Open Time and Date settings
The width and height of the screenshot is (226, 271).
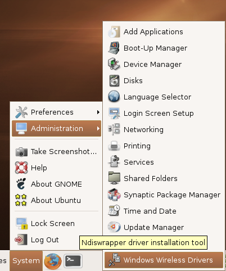[x=164, y=211]
